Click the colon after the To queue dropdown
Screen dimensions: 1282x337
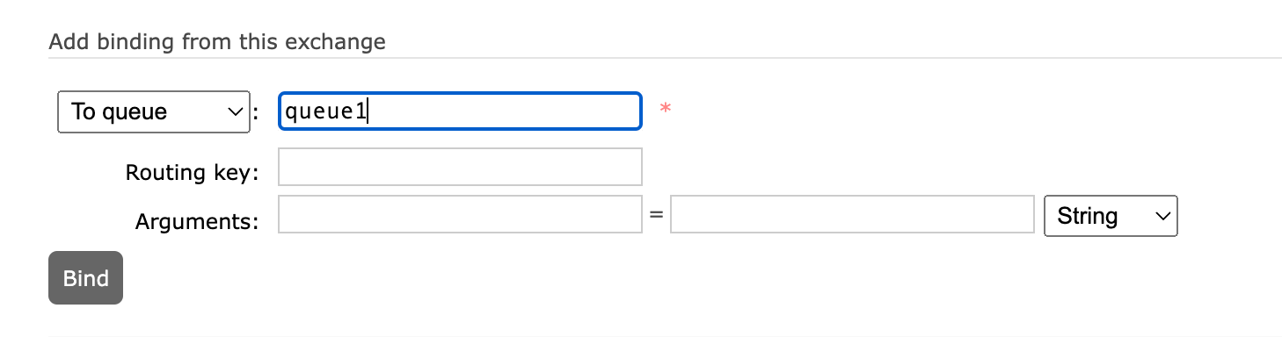pyautogui.click(x=256, y=113)
